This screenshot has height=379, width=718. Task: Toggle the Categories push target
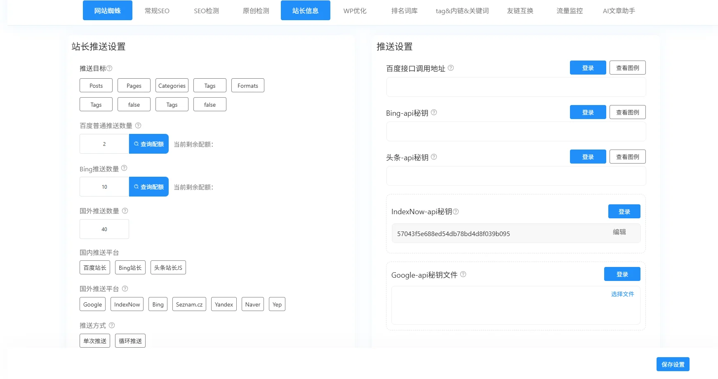(172, 85)
